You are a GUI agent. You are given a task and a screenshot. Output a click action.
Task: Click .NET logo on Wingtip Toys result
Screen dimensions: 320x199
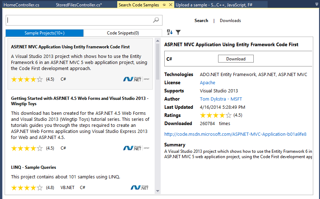pyautogui.click(x=136, y=148)
